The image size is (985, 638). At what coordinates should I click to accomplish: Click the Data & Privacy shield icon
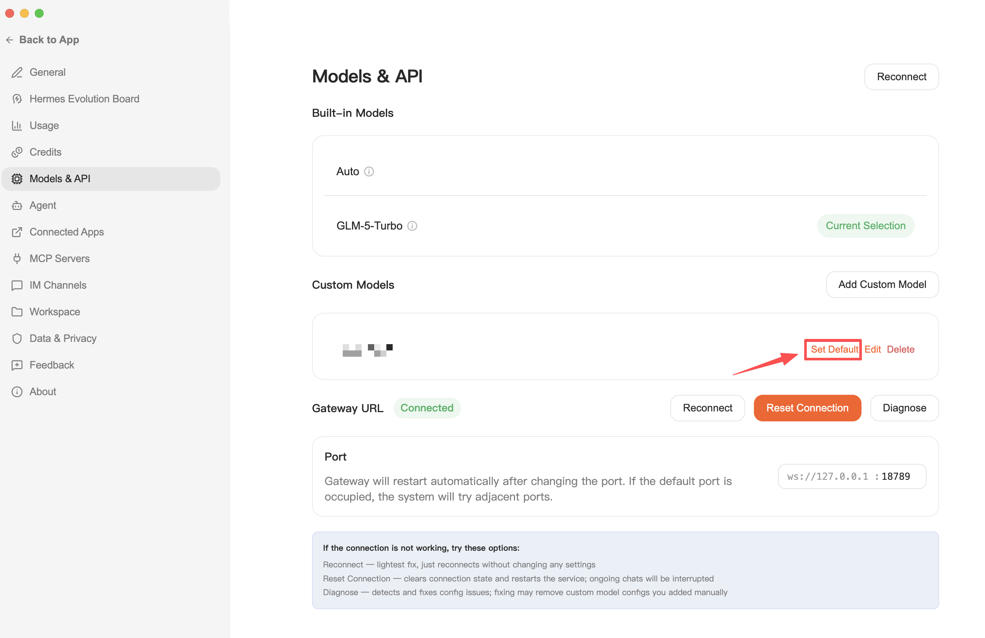(x=17, y=339)
